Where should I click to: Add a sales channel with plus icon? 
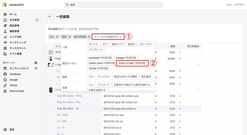pyautogui.click(x=36, y=63)
